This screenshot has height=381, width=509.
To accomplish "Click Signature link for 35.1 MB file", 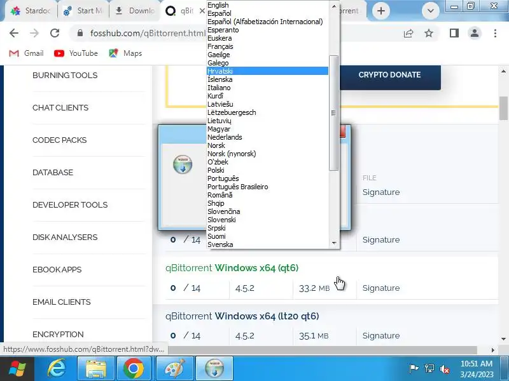I will coord(381,336).
